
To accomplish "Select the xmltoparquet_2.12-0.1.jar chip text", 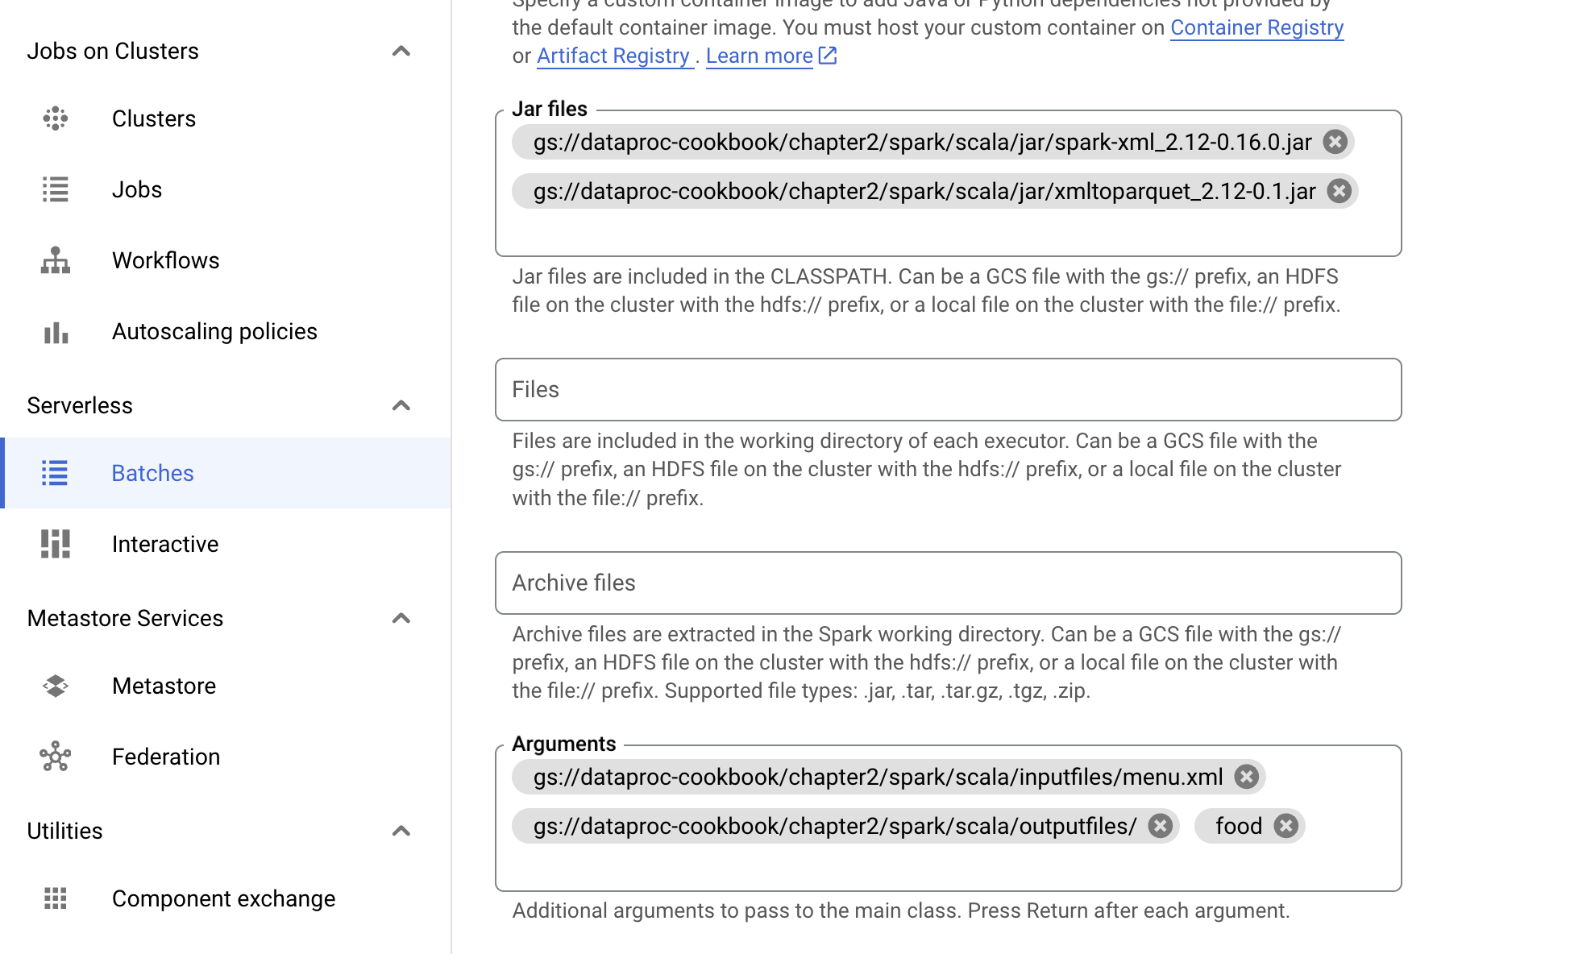I will tap(924, 191).
